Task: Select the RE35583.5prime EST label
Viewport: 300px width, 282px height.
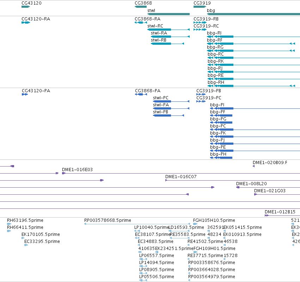Action: (188, 234)
